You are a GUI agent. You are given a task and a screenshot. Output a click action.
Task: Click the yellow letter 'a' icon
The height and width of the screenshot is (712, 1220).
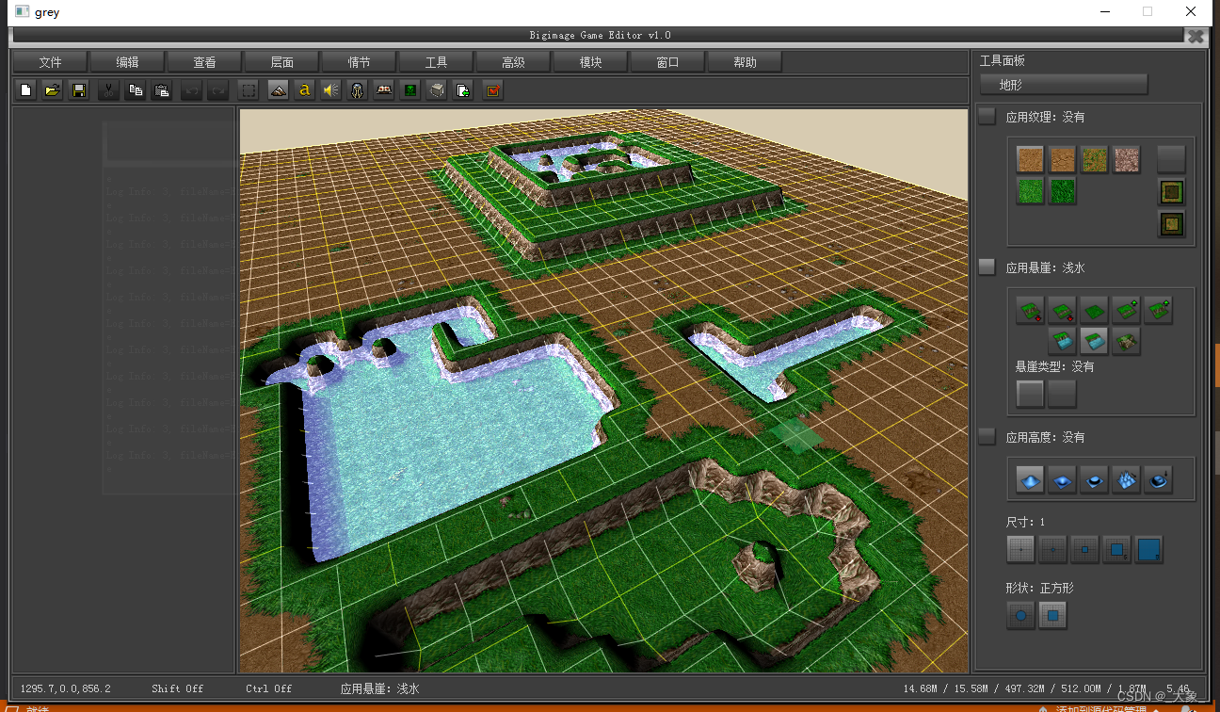tap(304, 90)
